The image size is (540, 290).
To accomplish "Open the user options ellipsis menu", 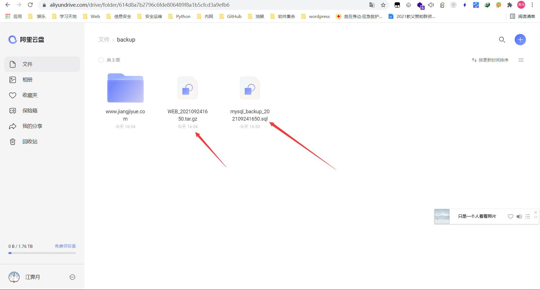I will point(72,277).
